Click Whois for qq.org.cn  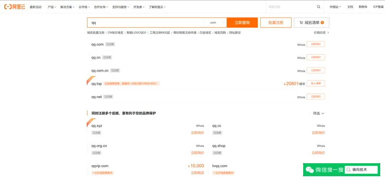tap(200, 146)
